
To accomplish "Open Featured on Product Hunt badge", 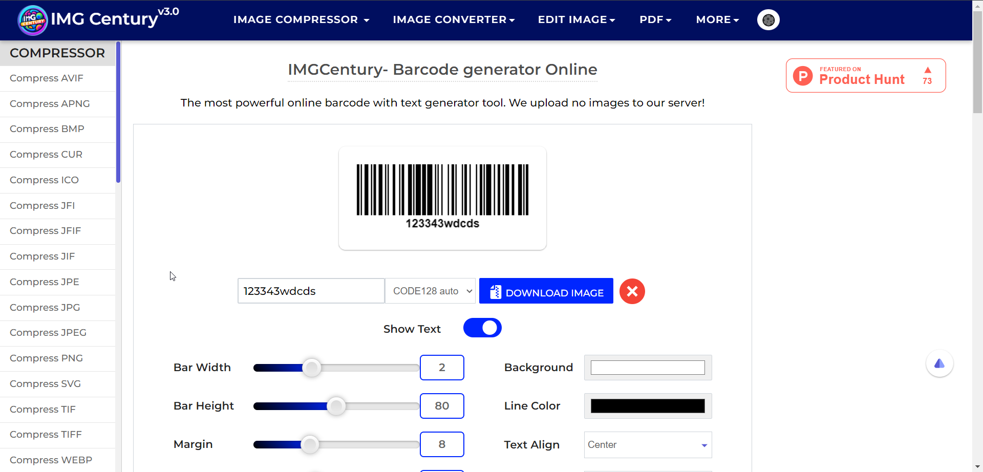I will 866,76.
